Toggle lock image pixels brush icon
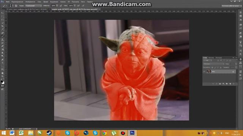Image resolution: width=243 pixels, height=136 pixels. click(215, 67)
